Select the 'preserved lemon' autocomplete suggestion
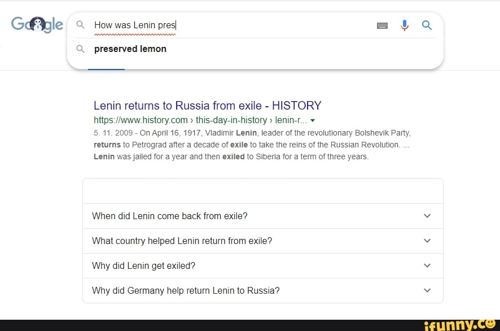 [130, 49]
